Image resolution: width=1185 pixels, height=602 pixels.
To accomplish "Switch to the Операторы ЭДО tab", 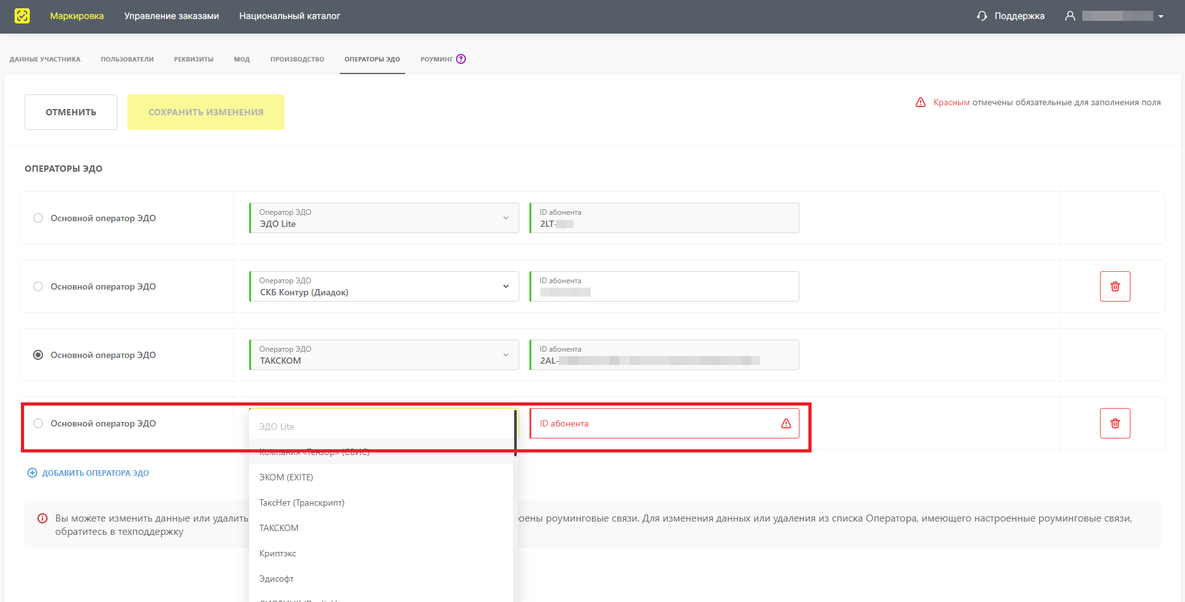I will 372,59.
